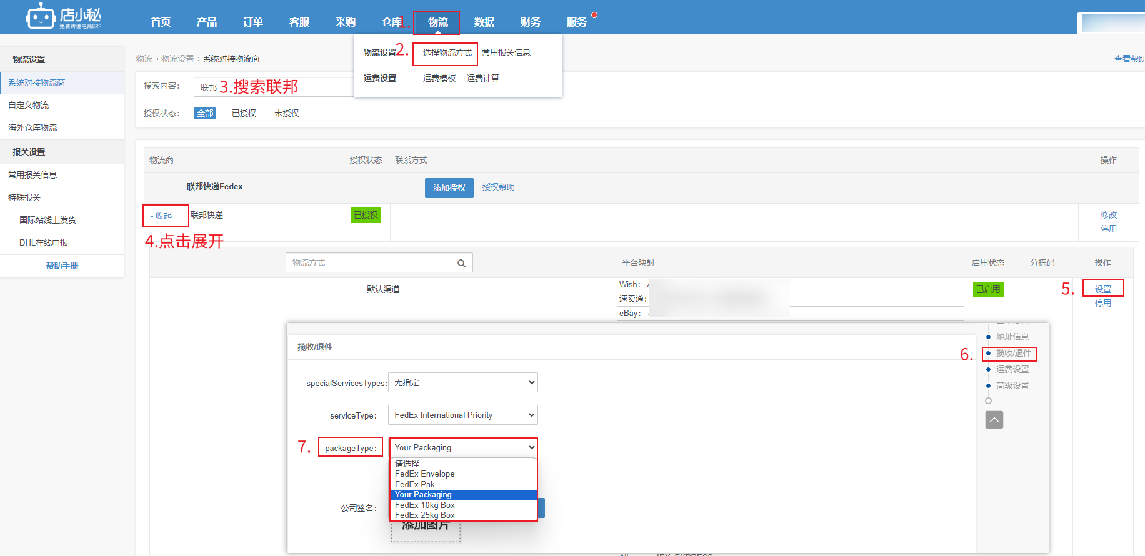The height and width of the screenshot is (556, 1145).
Task: Click 物流 in the breadcrumb
Action: 144,59
